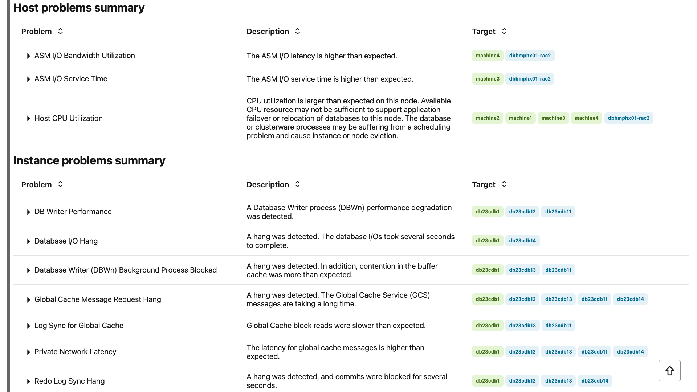The width and height of the screenshot is (697, 392).
Task: Expand the Log Sync for Global Cache row
Action: point(28,326)
